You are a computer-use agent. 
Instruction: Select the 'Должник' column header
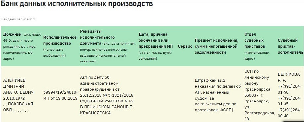tap(22, 46)
